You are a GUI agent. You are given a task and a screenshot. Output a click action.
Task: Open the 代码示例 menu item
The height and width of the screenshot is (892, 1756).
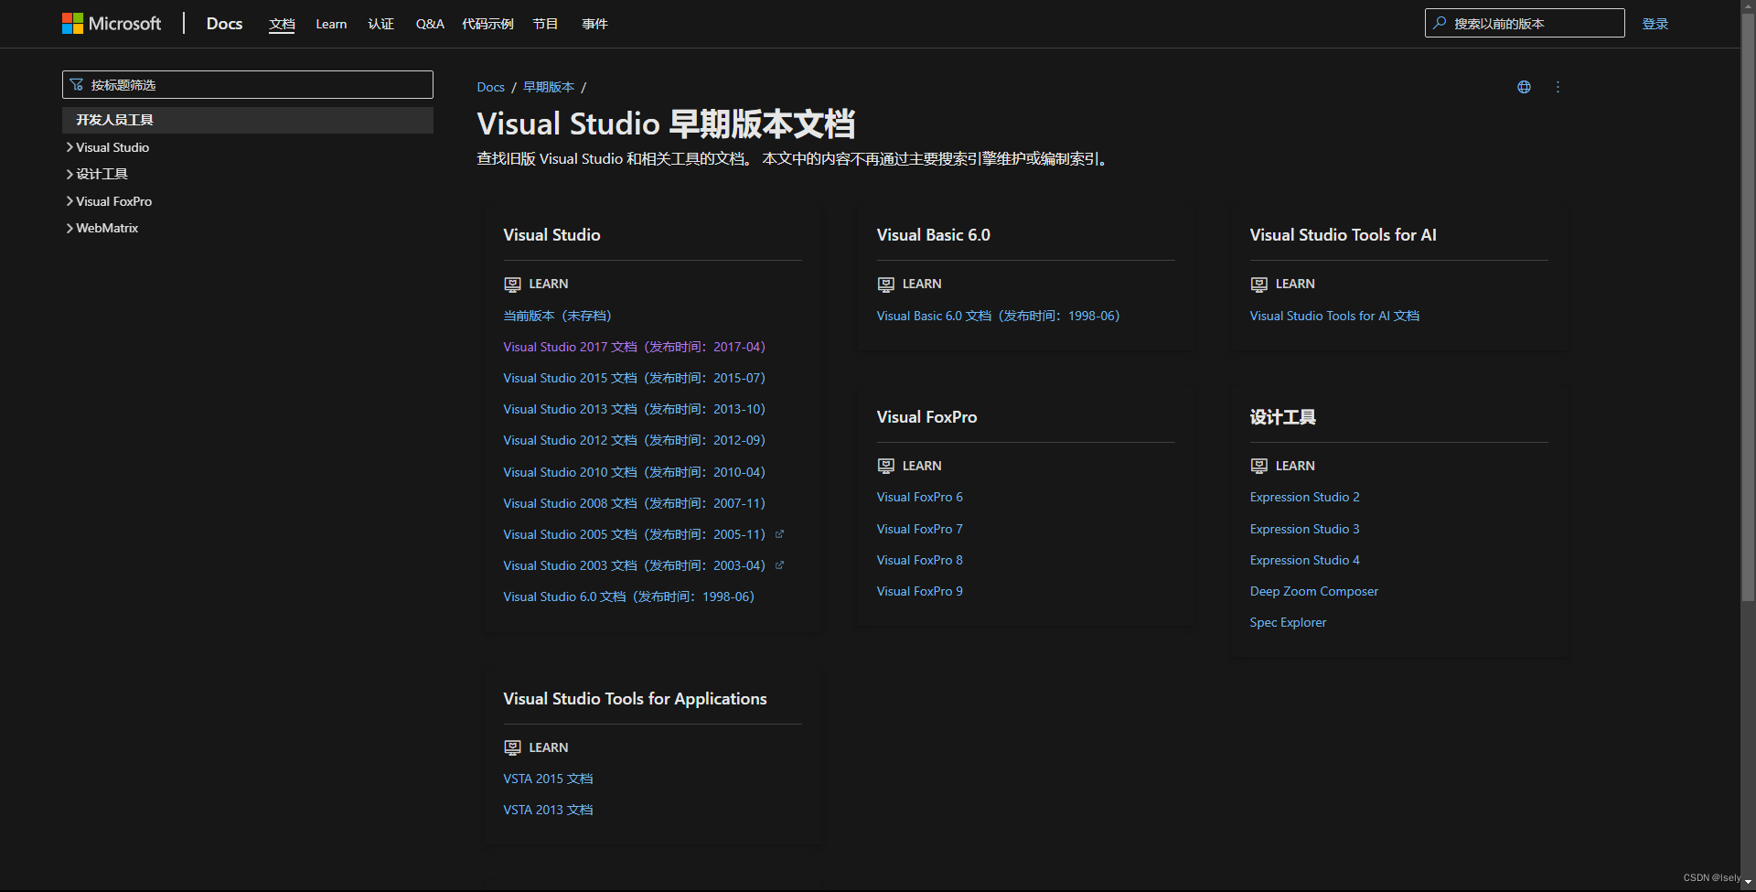[x=487, y=24]
